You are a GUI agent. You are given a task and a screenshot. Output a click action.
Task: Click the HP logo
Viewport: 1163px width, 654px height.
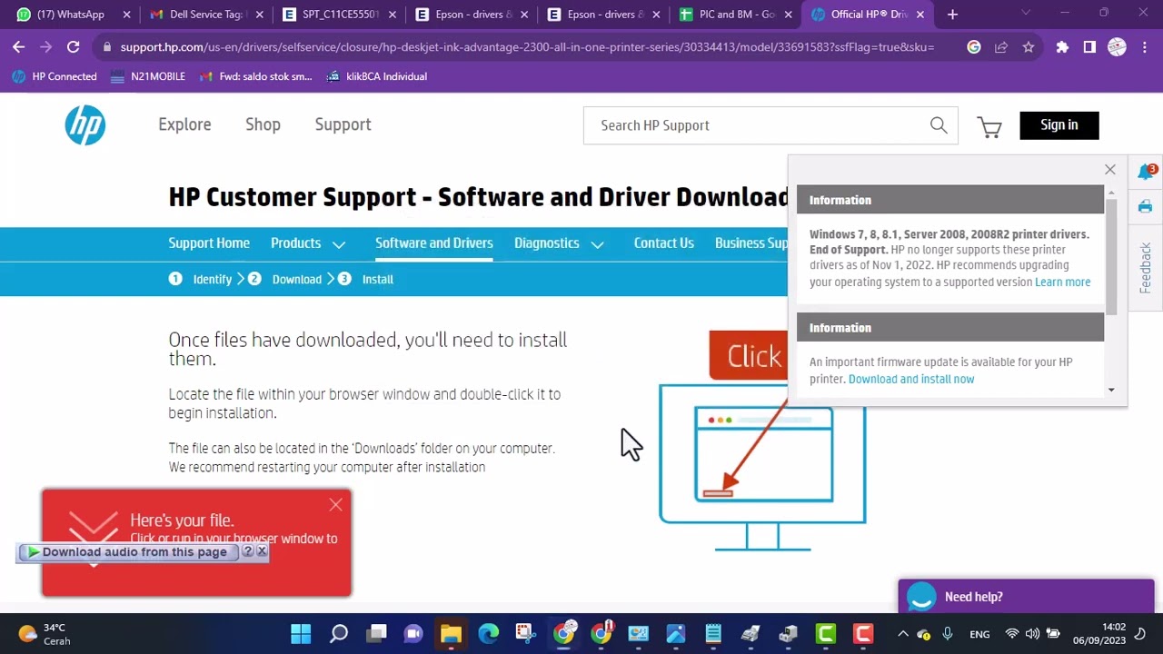click(x=85, y=124)
